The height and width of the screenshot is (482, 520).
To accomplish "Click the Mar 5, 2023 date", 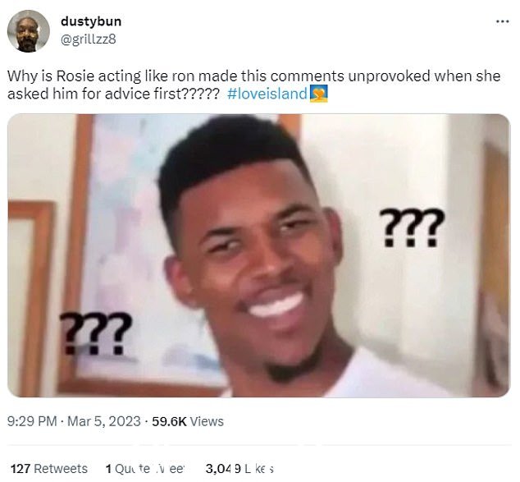I will (104, 421).
